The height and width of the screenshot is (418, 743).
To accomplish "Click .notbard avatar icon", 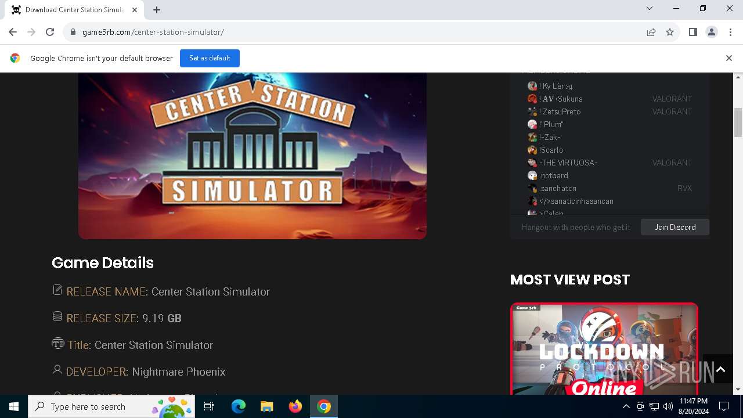I will click(532, 175).
